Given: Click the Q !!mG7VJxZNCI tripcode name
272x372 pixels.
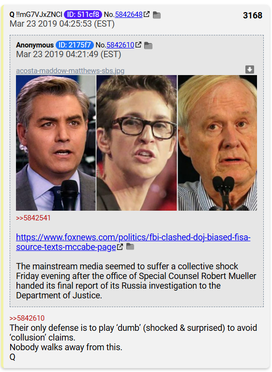Looking at the screenshot, I should 36,15.
